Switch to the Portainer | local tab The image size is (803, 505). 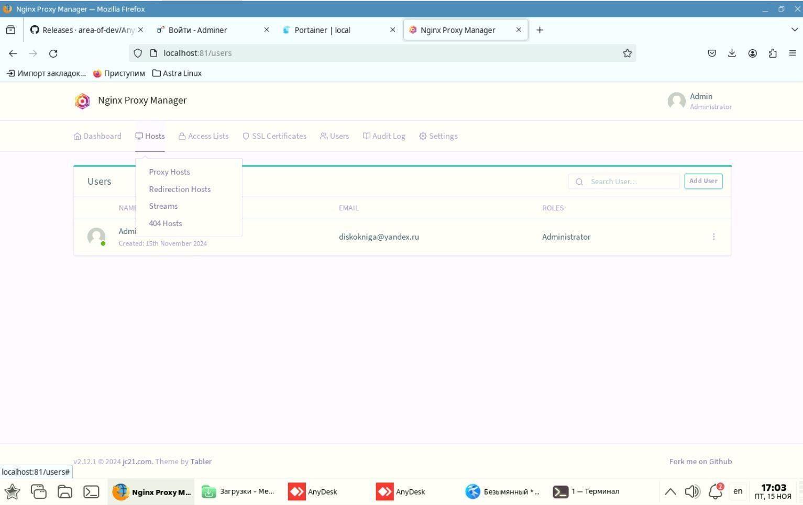pos(322,30)
